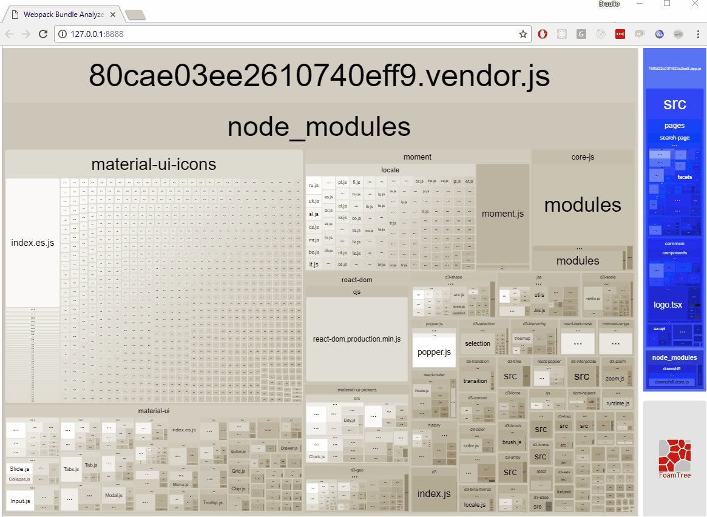Click the ru.js locale block
This screenshot has height=517, width=707.
coord(314,185)
